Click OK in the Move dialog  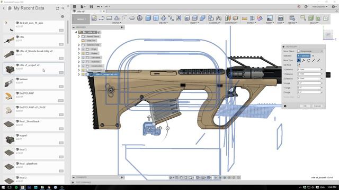click(x=305, y=106)
